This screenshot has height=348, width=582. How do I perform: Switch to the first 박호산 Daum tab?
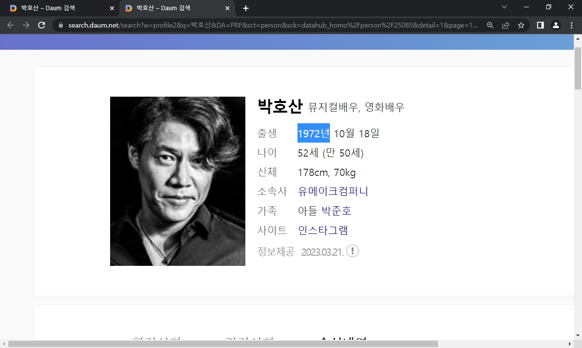(60, 8)
